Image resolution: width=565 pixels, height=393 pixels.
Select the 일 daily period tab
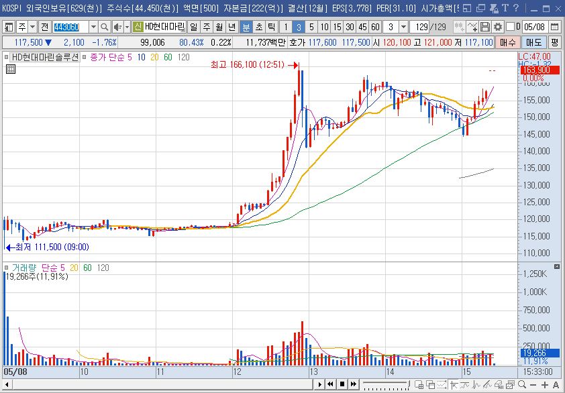coord(193,27)
